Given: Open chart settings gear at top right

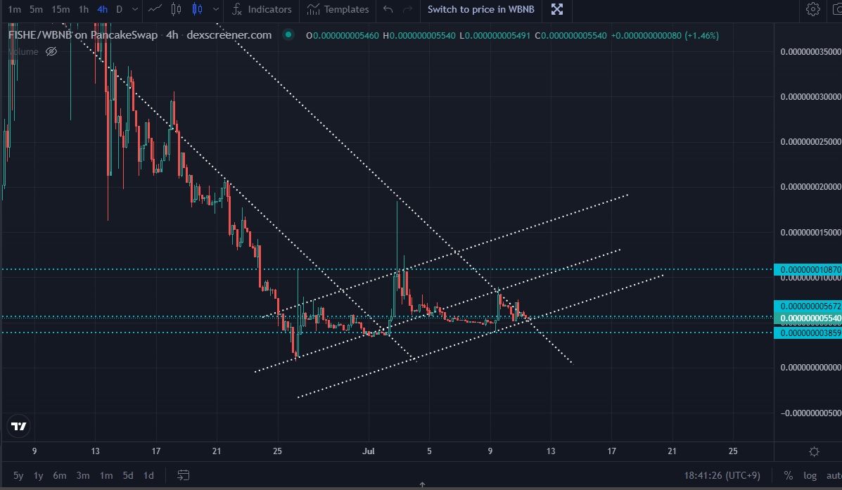Looking at the screenshot, I should pos(812,9).
